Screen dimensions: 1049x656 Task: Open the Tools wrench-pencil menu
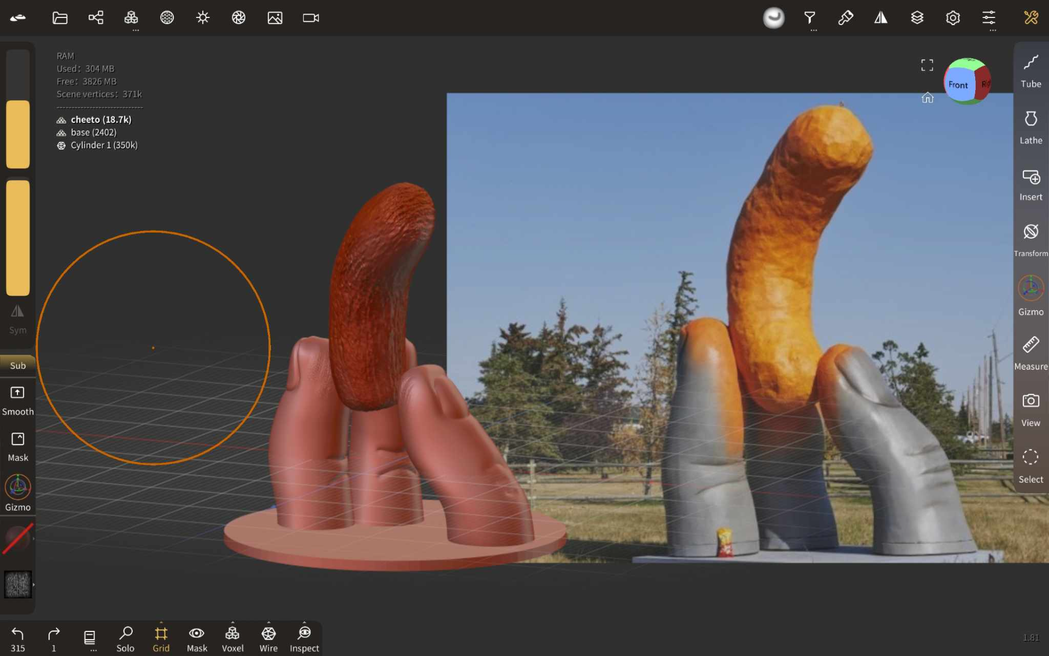(x=1031, y=18)
